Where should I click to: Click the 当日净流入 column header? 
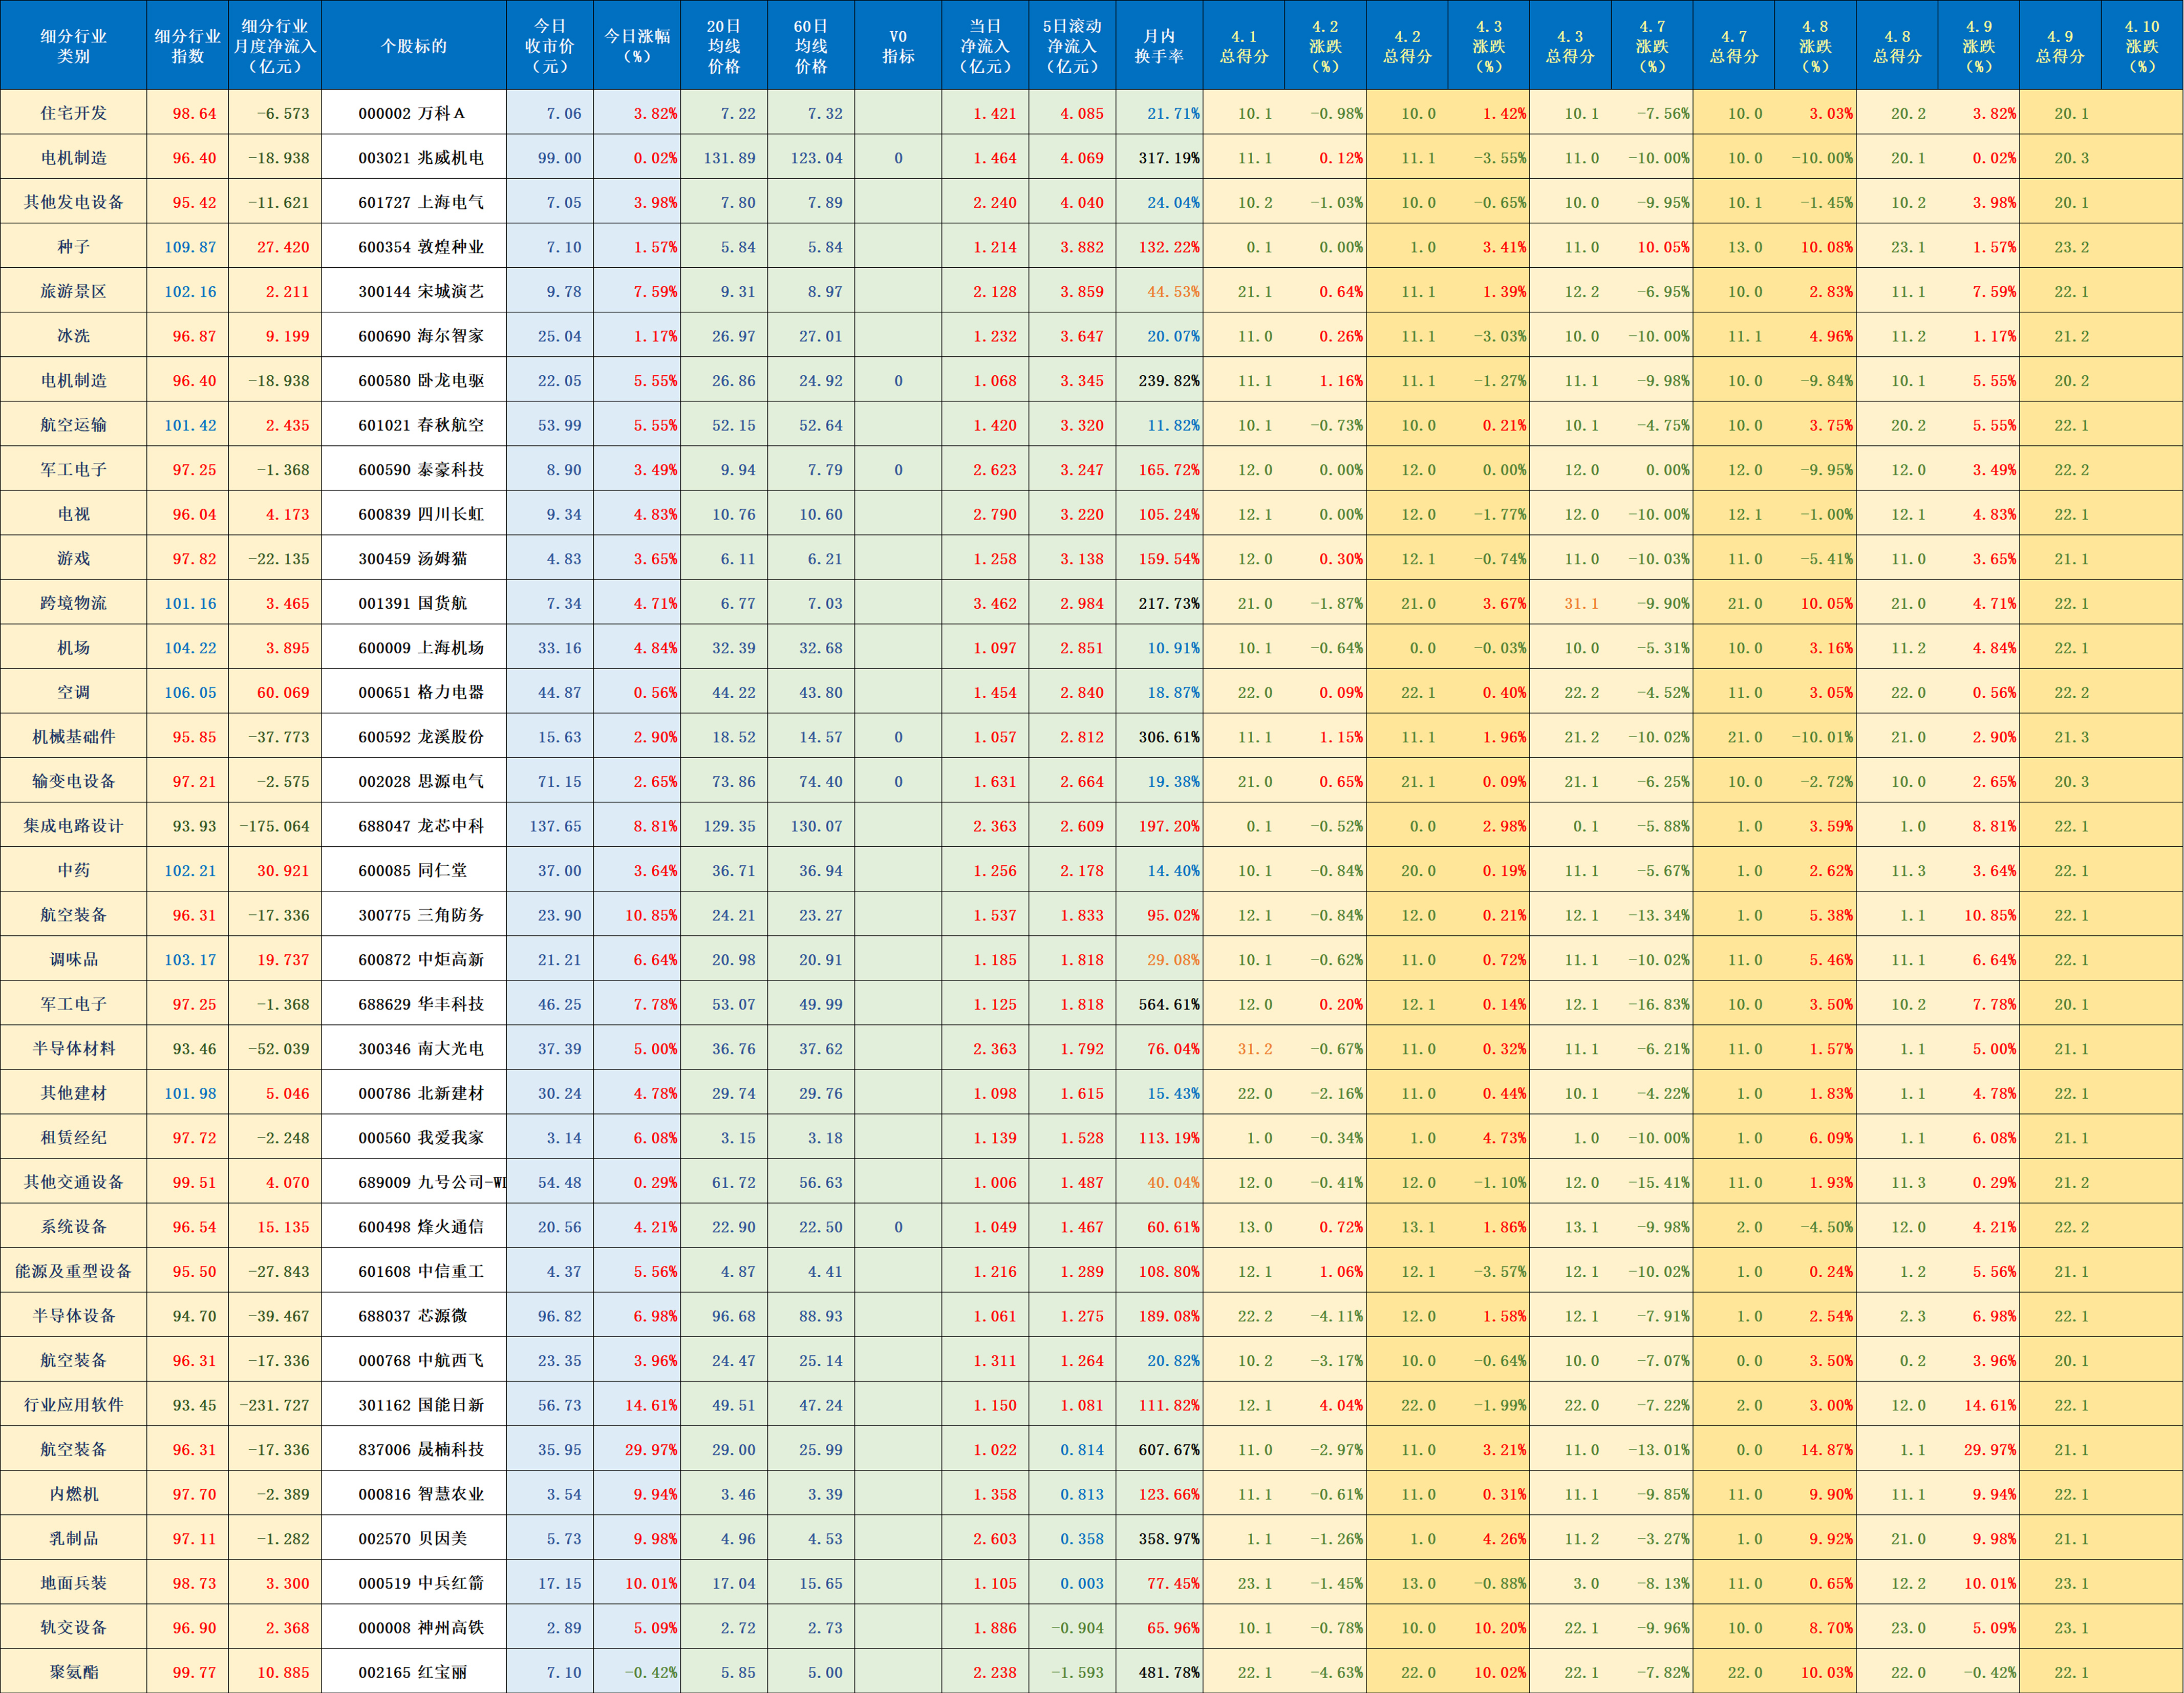point(985,46)
